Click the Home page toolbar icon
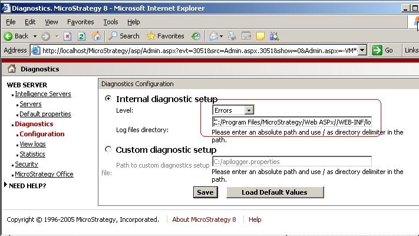 pyautogui.click(x=96, y=36)
